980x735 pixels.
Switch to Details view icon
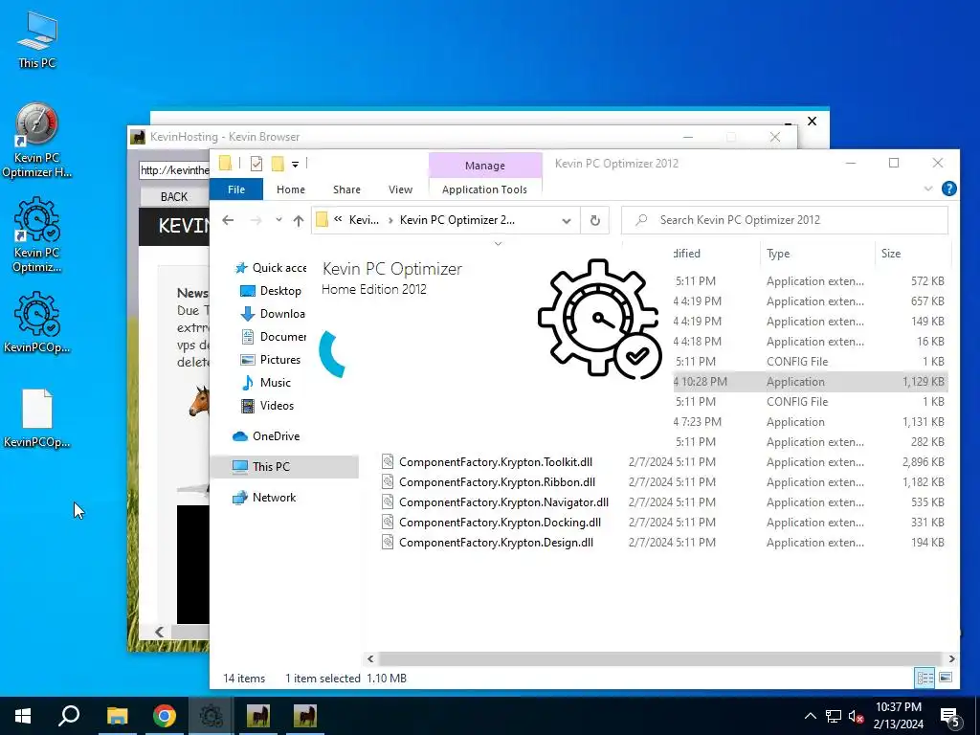pyautogui.click(x=925, y=678)
